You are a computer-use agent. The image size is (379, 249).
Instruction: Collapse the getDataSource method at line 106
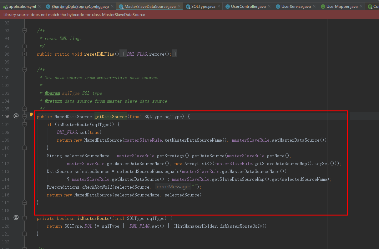tap(24, 116)
